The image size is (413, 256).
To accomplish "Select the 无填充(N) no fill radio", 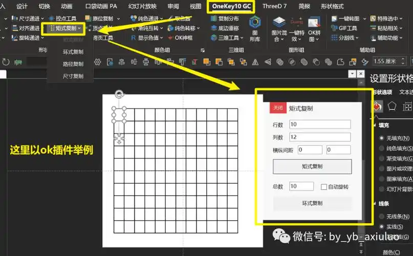I will pyautogui.click(x=381, y=138).
